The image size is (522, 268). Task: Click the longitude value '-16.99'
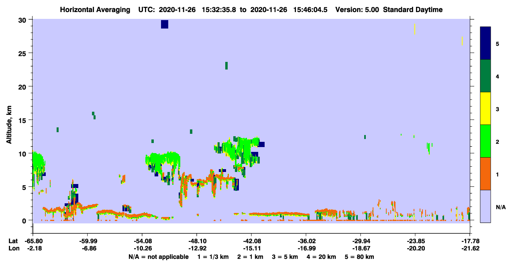[306, 248]
